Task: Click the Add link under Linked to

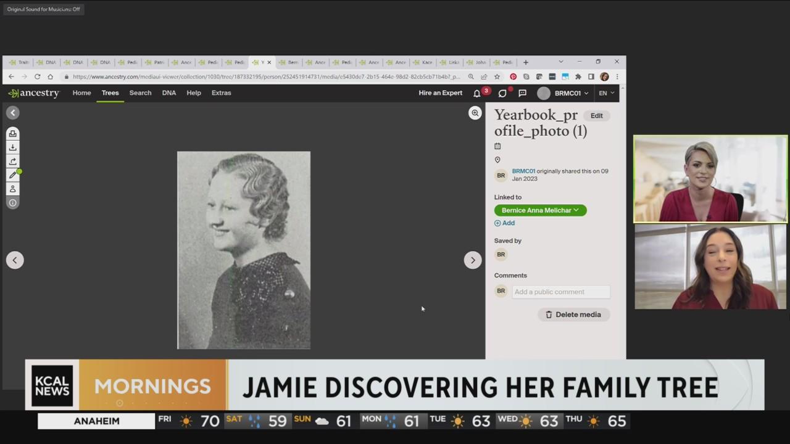Action: pyautogui.click(x=504, y=223)
